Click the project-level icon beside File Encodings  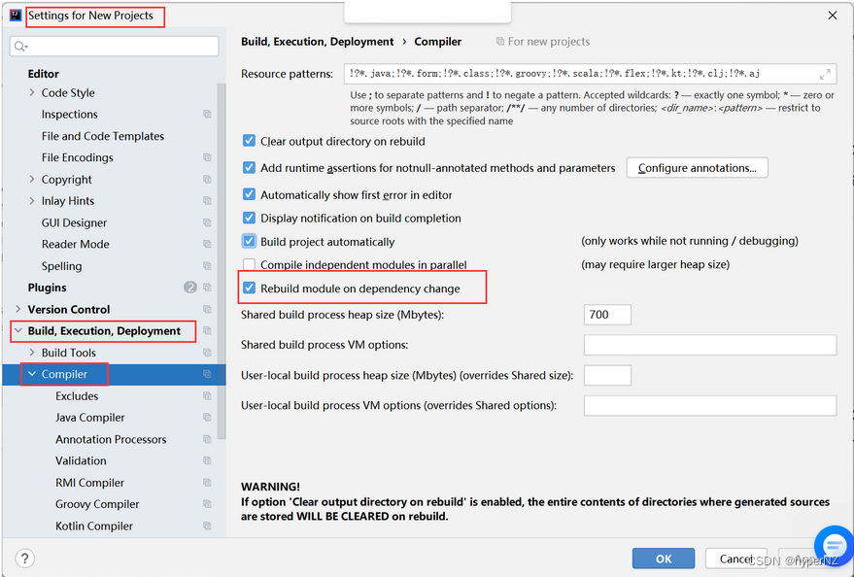[207, 157]
